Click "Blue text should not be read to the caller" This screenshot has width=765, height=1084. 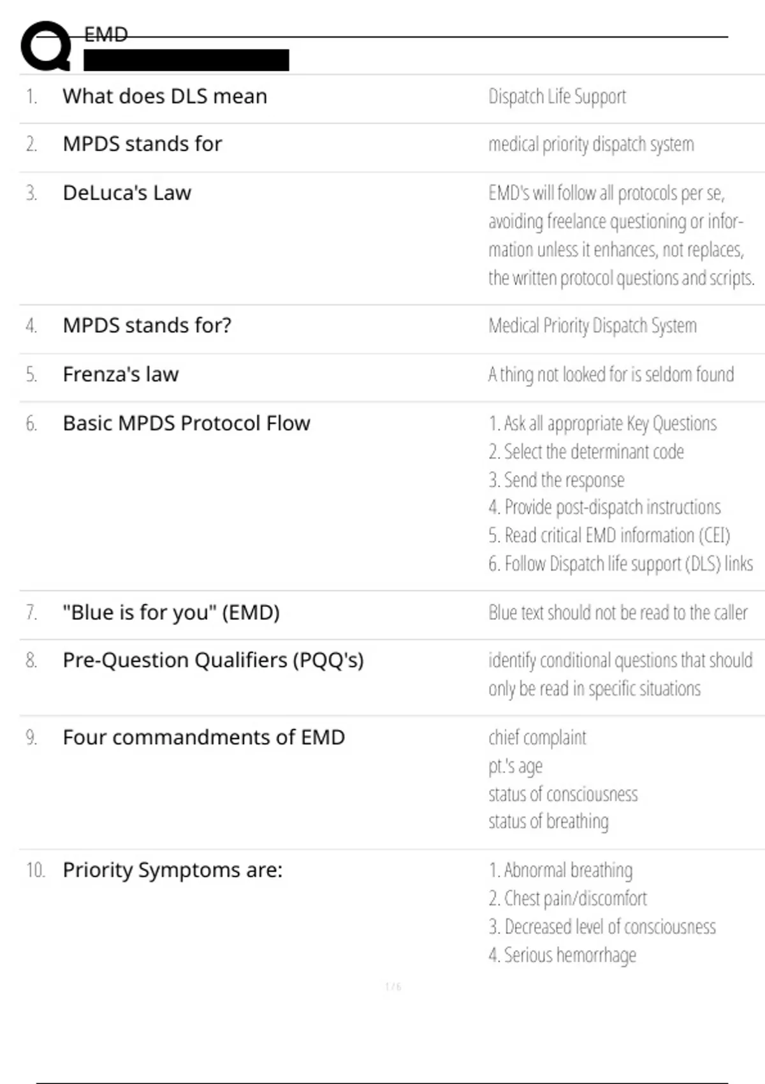(618, 612)
